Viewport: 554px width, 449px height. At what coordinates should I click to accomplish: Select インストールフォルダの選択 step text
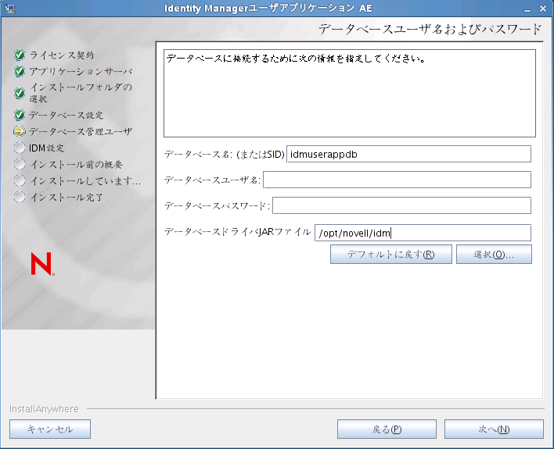(x=81, y=93)
